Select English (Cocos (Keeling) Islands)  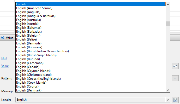point(91,79)
